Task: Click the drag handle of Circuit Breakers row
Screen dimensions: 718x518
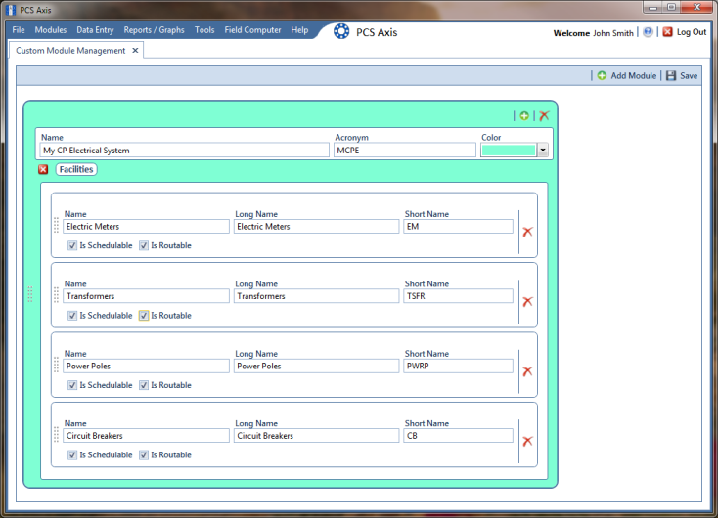Action: [x=57, y=435]
